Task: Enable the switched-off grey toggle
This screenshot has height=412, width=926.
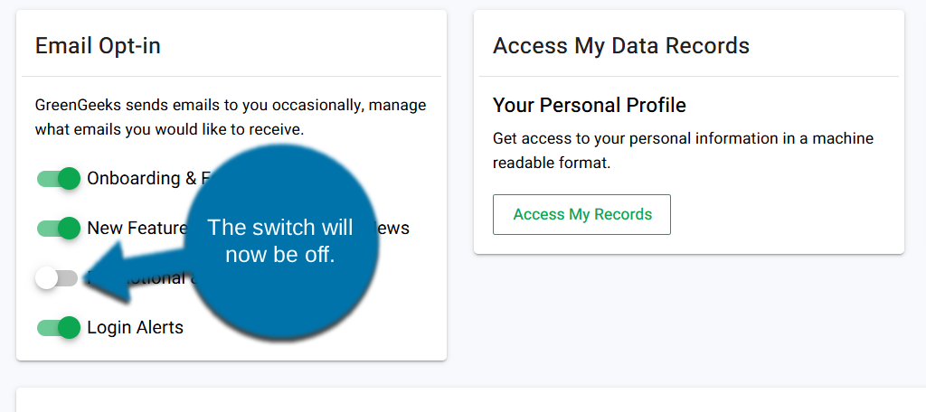Action: click(57, 278)
